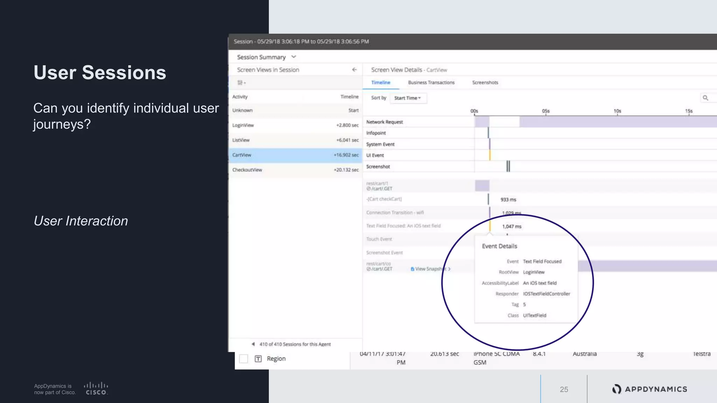Select the ListView screen row

pyautogui.click(x=295, y=140)
